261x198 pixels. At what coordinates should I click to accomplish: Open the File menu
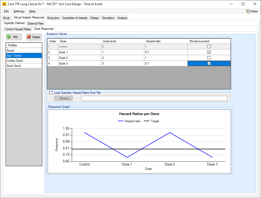click(x=6, y=11)
